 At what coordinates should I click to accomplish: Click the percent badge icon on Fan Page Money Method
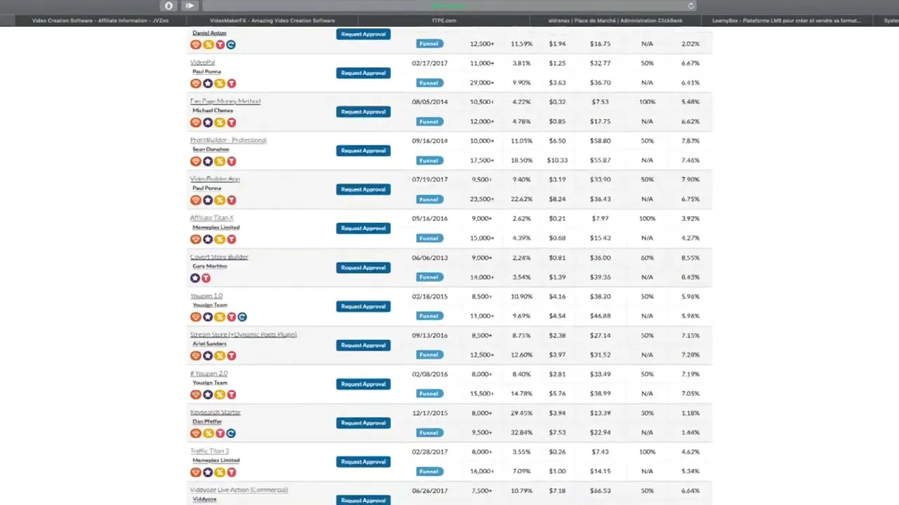[x=219, y=122]
